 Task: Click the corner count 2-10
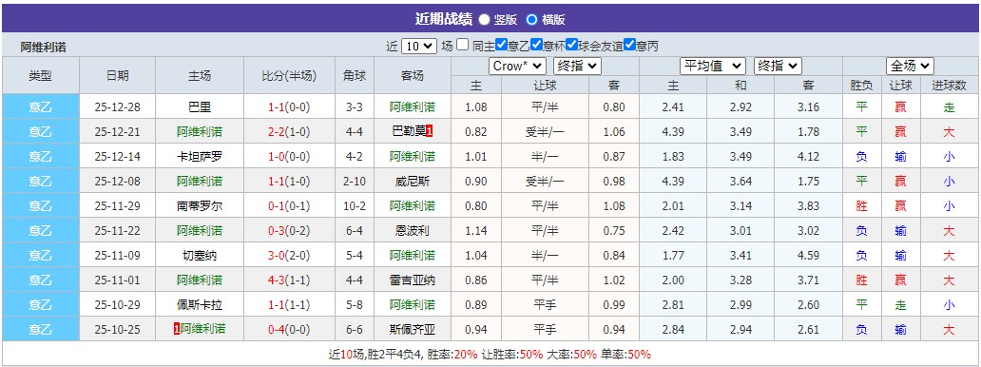355,181
